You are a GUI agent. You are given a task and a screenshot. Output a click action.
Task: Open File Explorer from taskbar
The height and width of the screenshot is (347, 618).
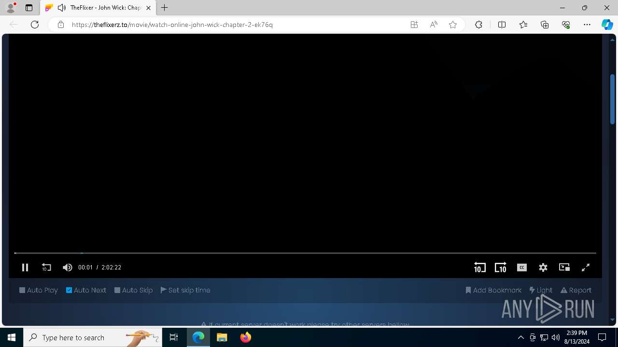pyautogui.click(x=222, y=337)
